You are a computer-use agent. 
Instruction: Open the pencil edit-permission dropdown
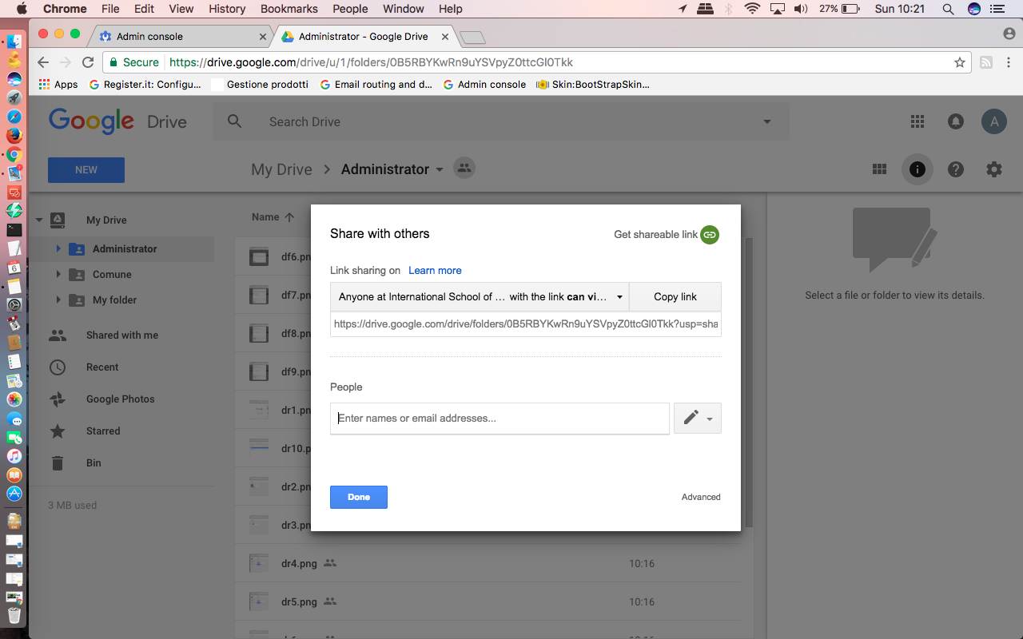698,418
